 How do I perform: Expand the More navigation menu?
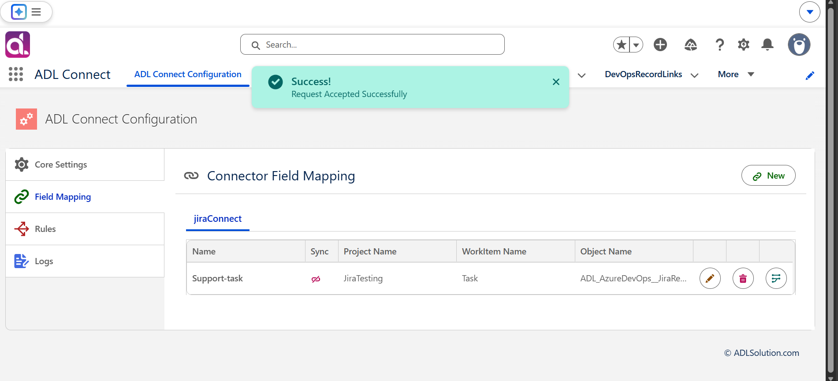tap(736, 74)
